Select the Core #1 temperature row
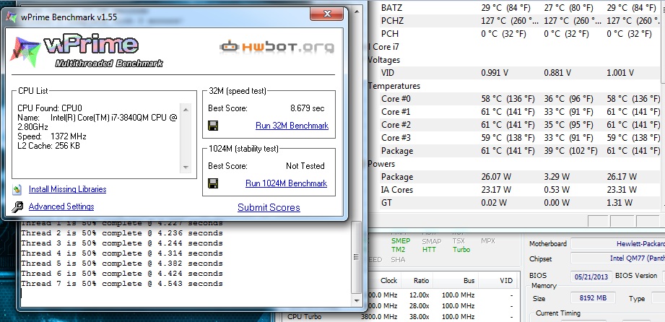Screen dimensions: 665x322 [514, 112]
